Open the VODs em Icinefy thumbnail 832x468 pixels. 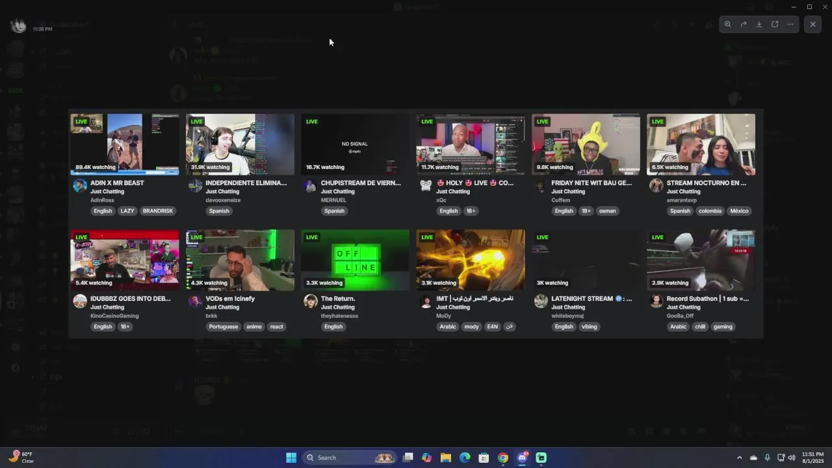tap(240, 260)
